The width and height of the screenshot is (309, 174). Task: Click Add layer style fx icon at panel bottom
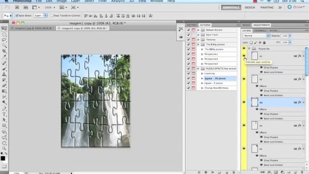pos(269,172)
